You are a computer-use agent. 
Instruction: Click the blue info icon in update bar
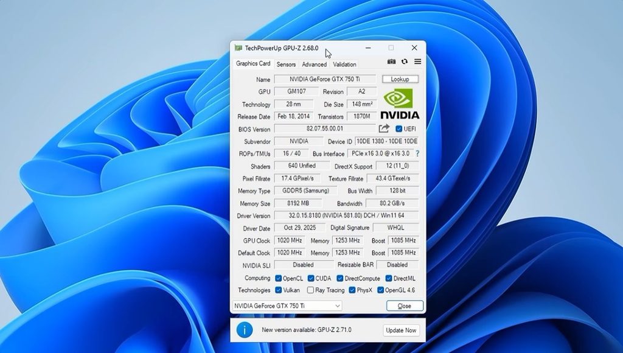click(245, 330)
